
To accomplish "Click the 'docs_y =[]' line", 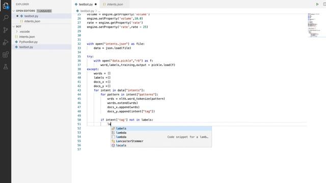I will pos(102,86).
